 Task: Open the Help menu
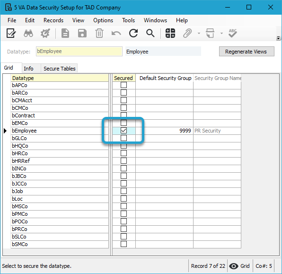pyautogui.click(x=182, y=20)
